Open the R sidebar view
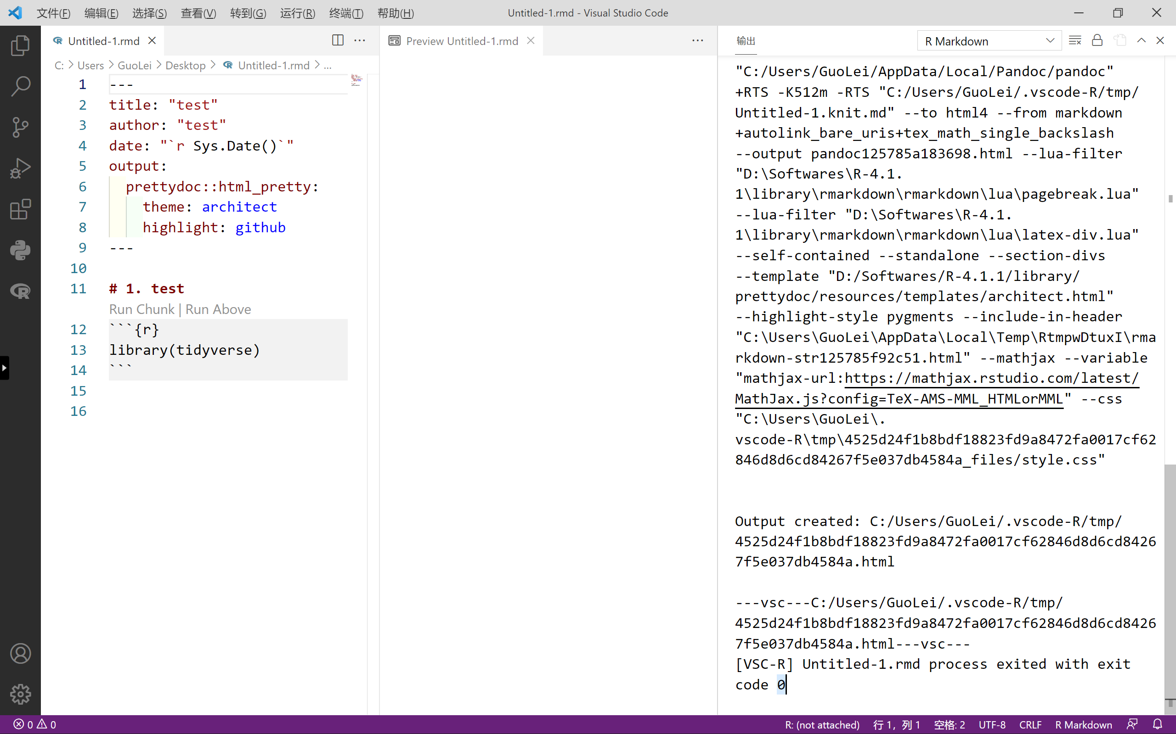1176x734 pixels. pyautogui.click(x=21, y=291)
